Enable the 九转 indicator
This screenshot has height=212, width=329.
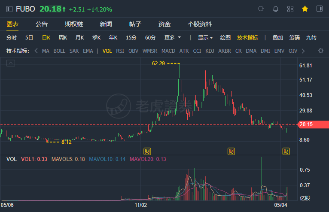click(x=311, y=37)
